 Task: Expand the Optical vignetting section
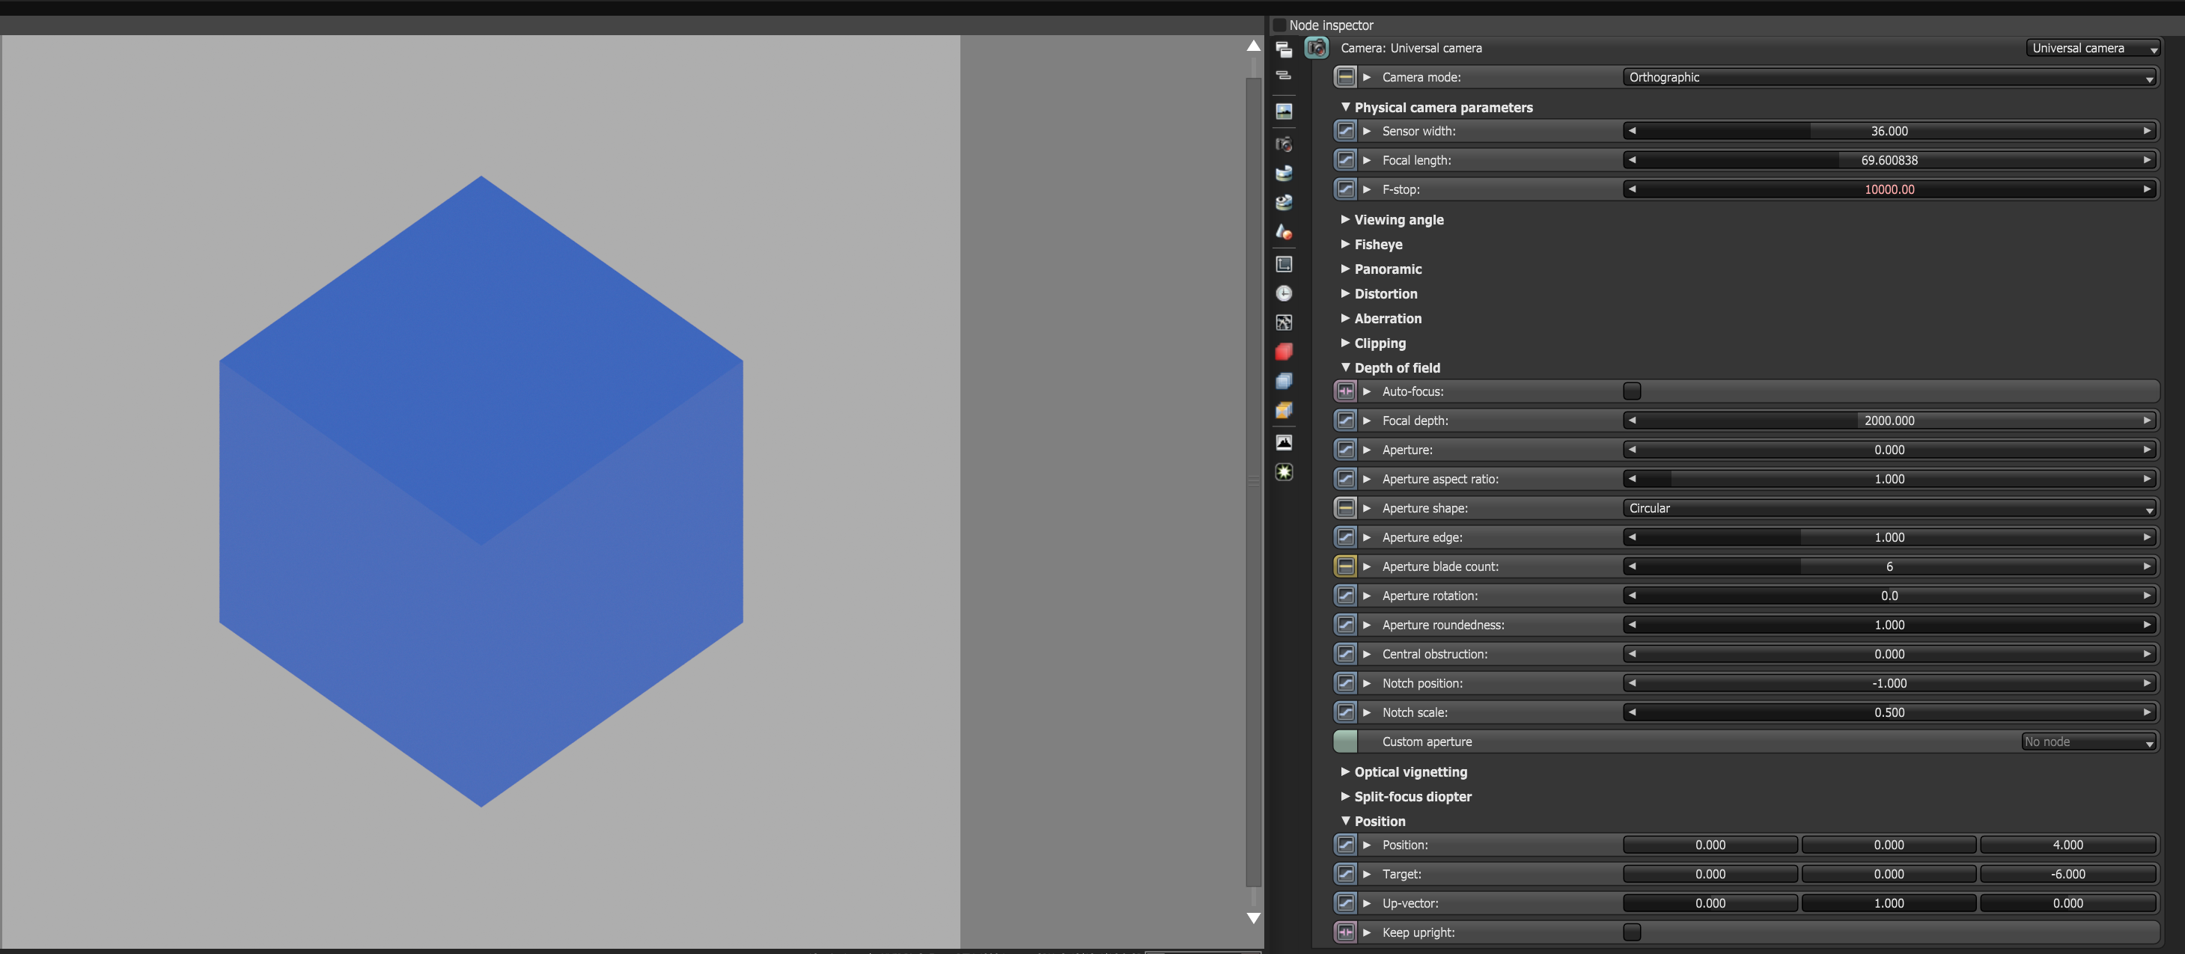tap(1410, 771)
